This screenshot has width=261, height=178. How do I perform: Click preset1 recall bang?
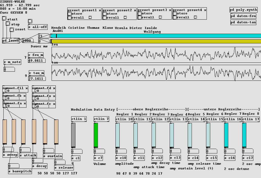[x=70, y=18]
